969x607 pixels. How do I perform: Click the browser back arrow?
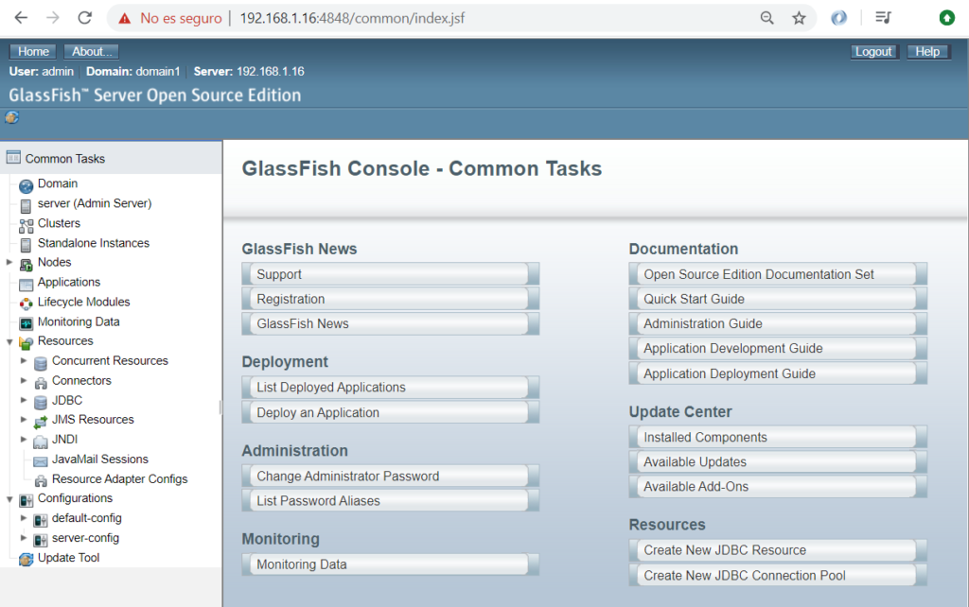click(x=21, y=18)
